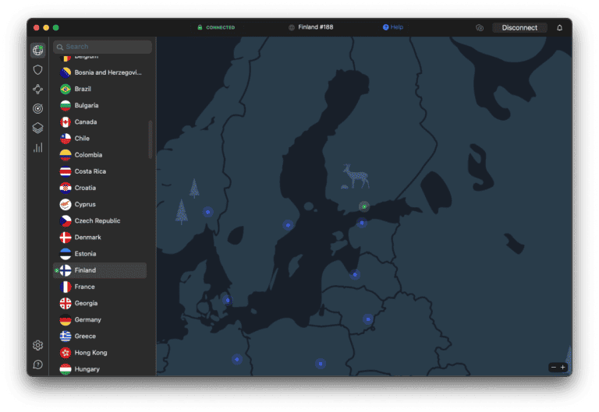This screenshot has height=412, width=599.
Task: Select Canada in the country list
Action: 85,121
